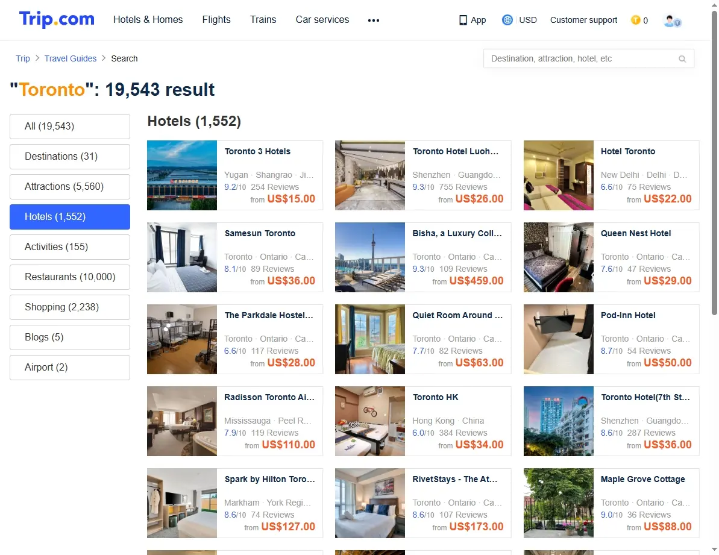719x555 pixels.
Task: Click Toronto HK thumbnail image
Action: click(x=370, y=421)
